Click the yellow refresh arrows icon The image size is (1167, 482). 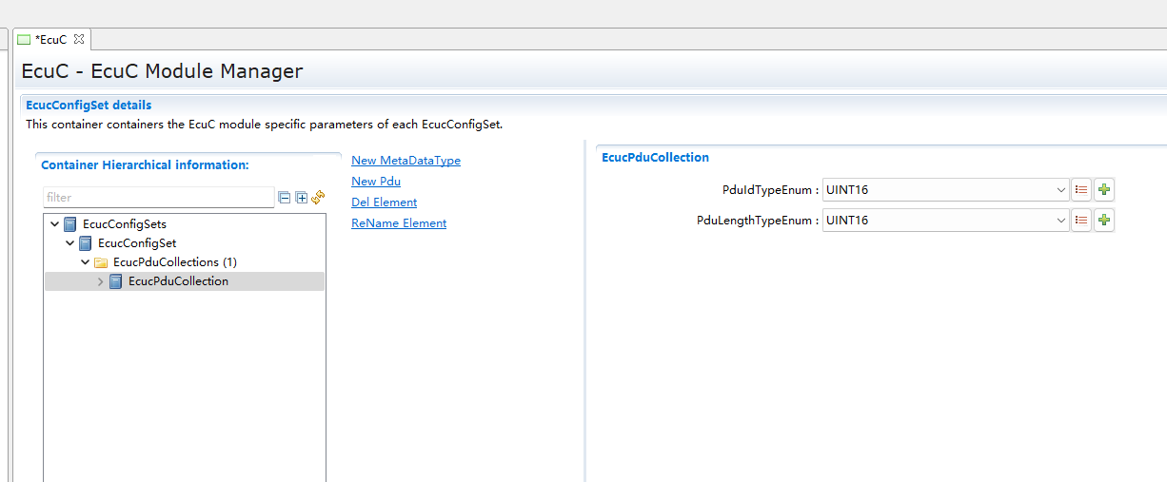point(318,198)
